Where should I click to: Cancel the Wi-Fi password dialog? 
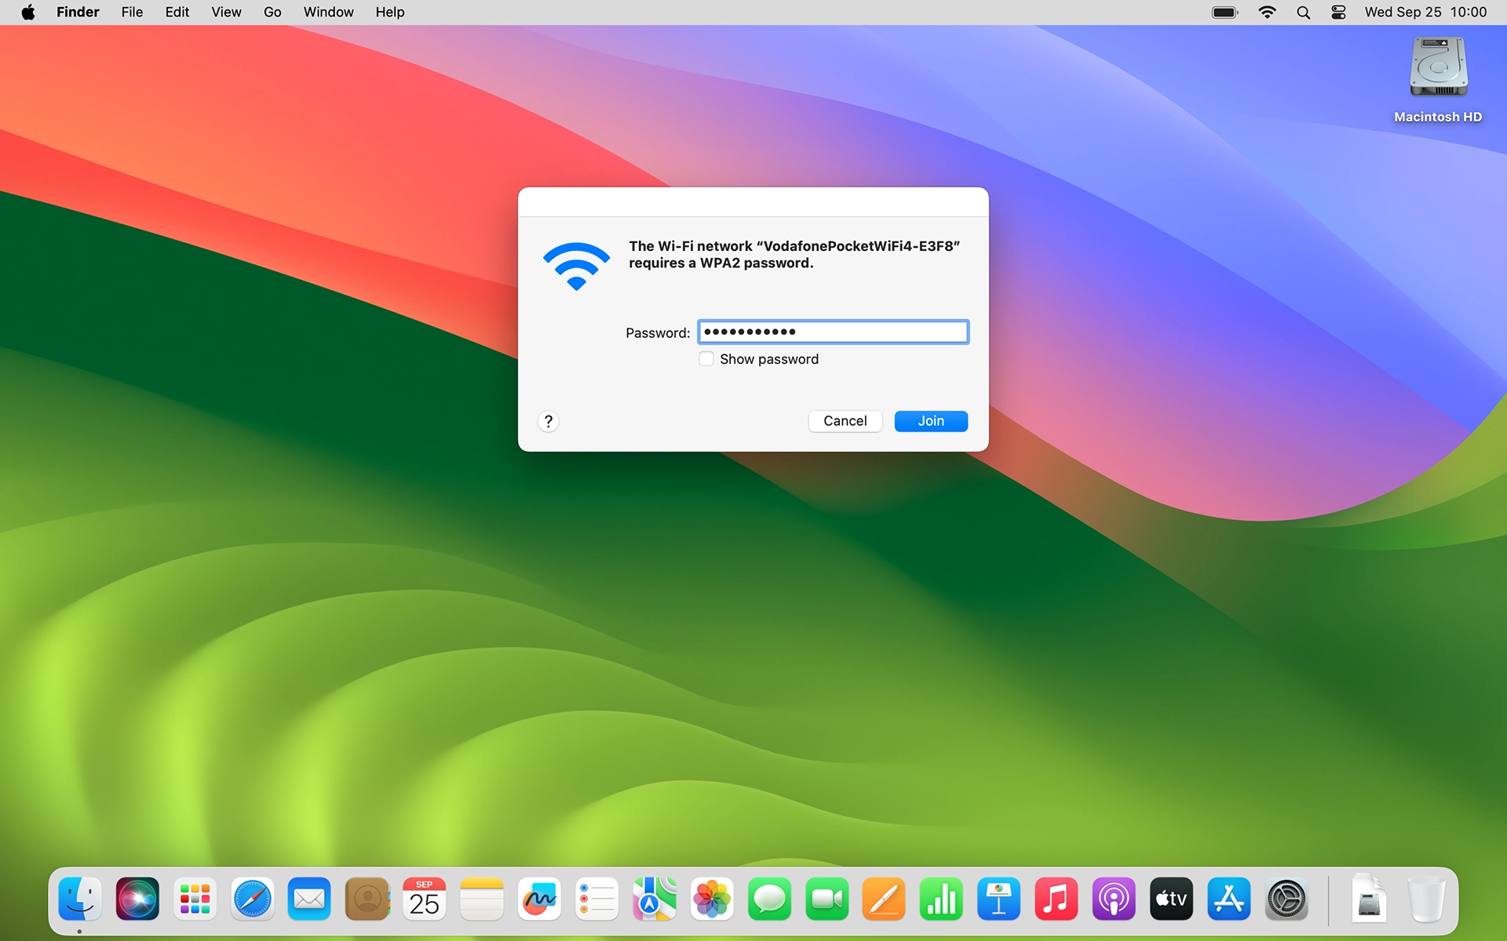[x=845, y=421]
